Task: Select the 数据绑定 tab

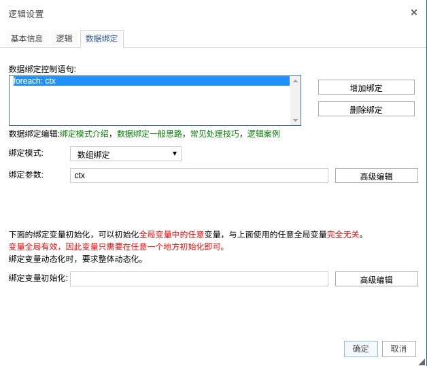Action: [x=101, y=39]
